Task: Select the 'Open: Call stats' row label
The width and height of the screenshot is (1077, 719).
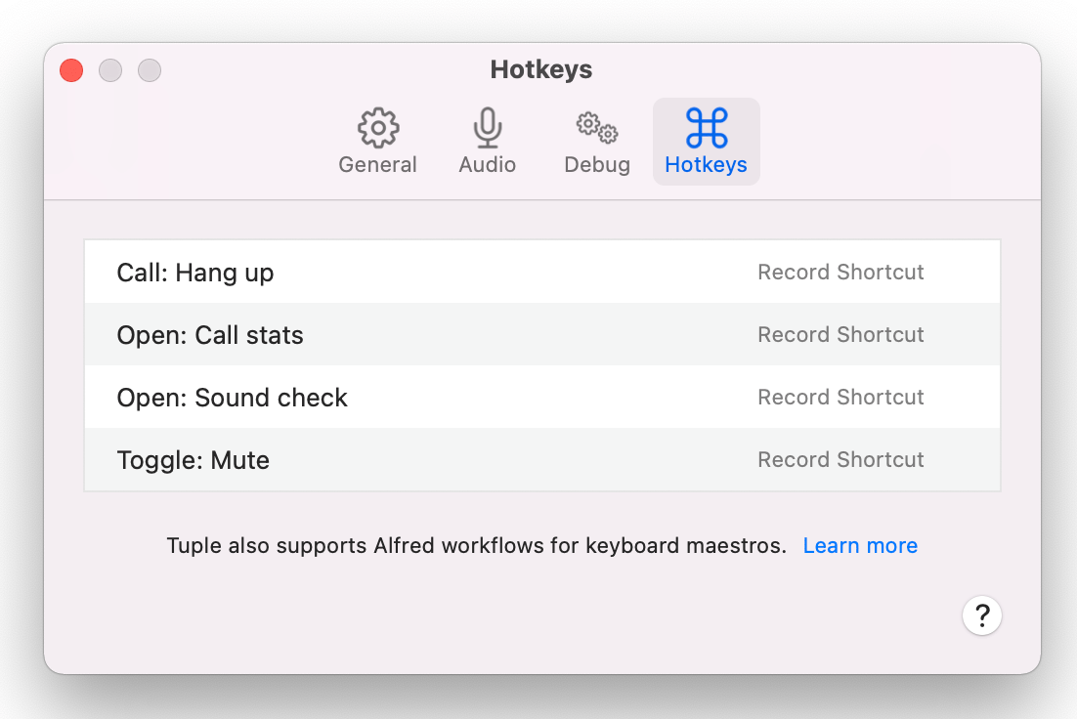Action: [x=210, y=335]
